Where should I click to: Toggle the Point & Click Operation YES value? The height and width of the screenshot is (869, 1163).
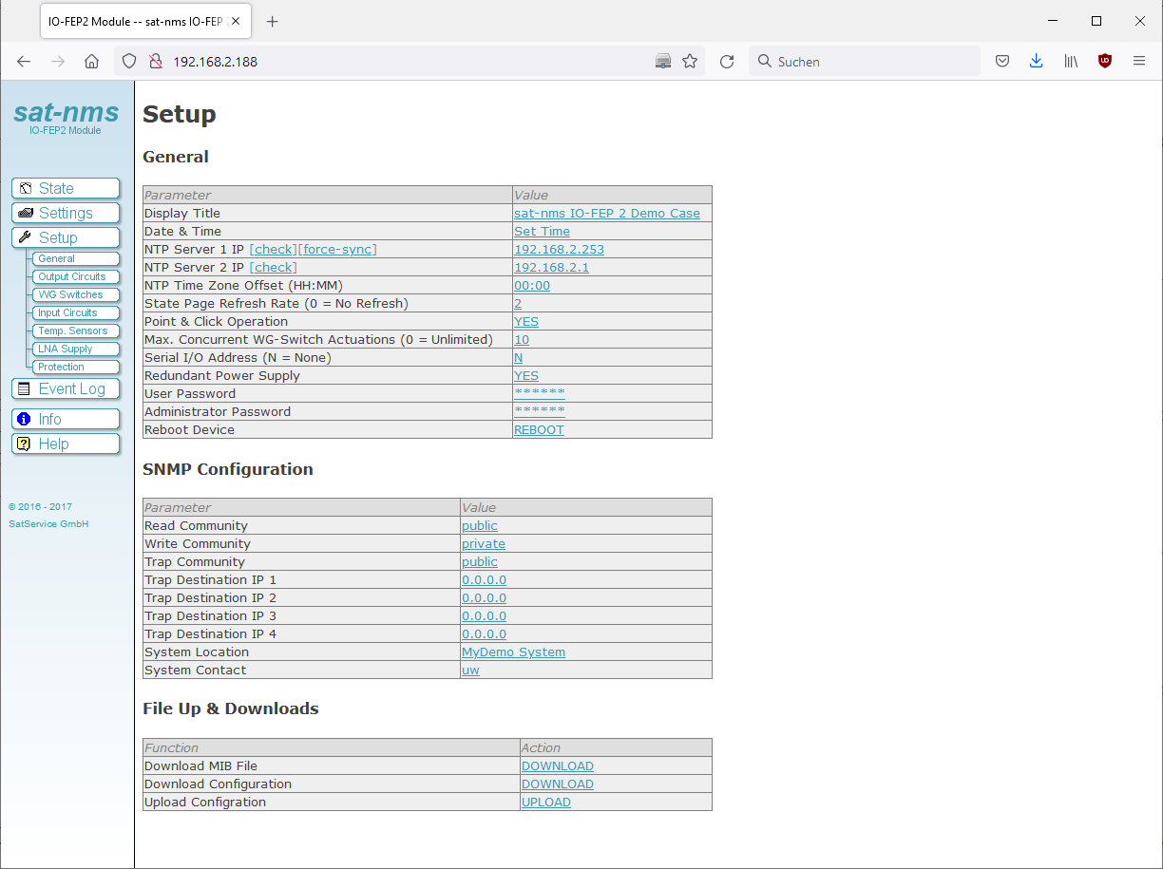point(526,322)
